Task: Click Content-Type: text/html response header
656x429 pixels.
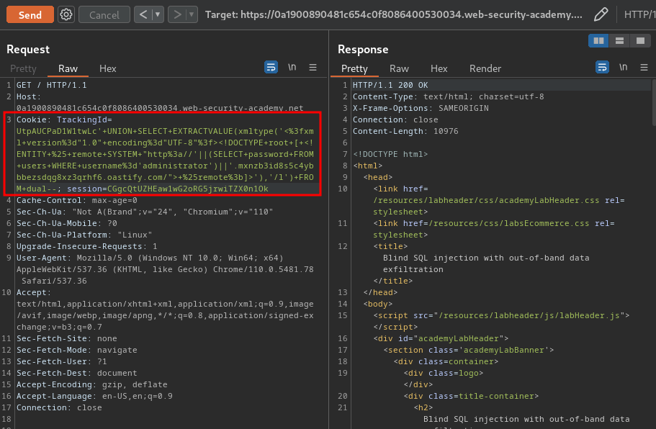Action: (x=449, y=96)
